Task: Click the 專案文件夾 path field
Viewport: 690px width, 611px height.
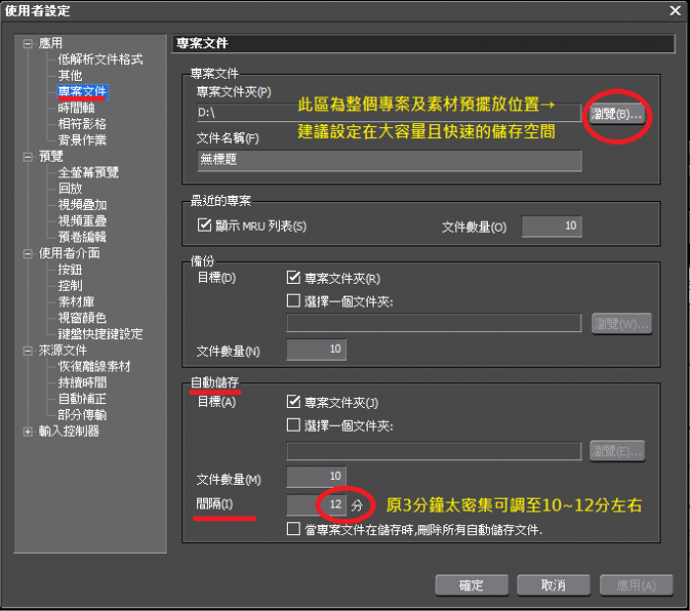Action: pyautogui.click(x=389, y=113)
